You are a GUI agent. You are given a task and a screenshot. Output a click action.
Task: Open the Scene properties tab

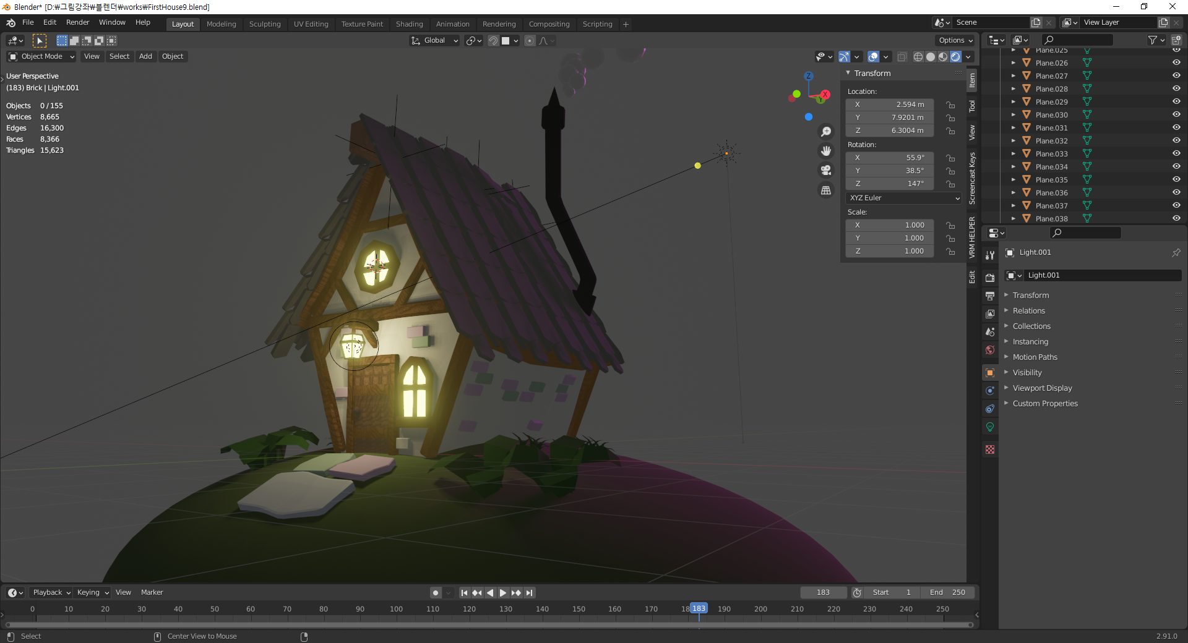click(990, 331)
